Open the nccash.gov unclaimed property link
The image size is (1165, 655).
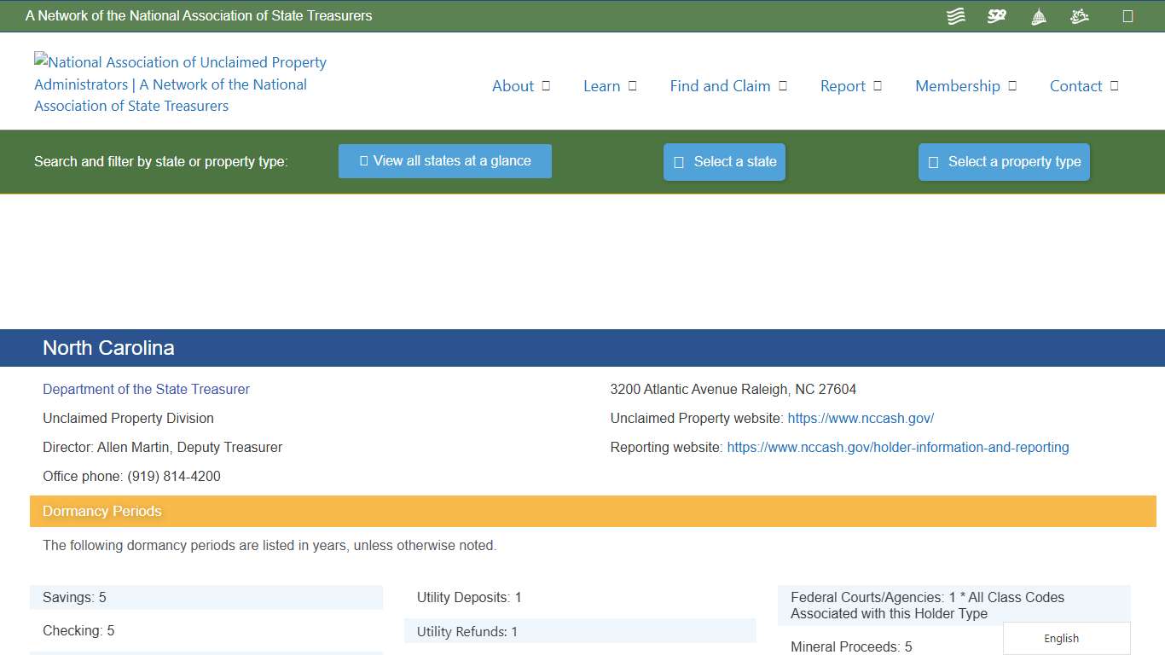pos(861,418)
